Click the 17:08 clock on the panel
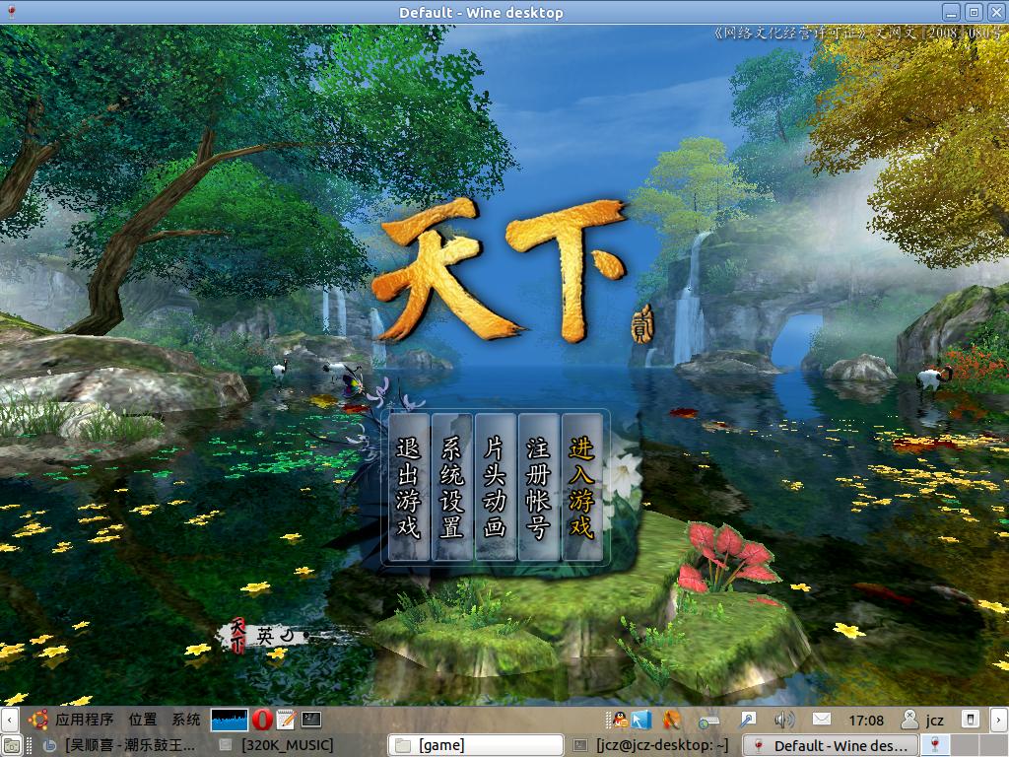Viewport: 1009px width, 757px height. pos(866,720)
